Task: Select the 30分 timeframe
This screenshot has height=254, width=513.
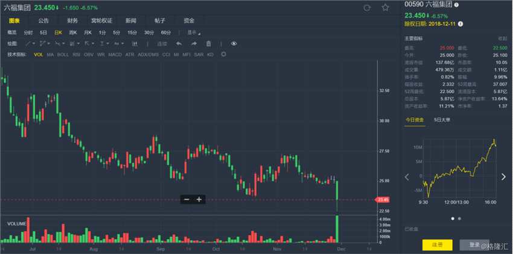Action: click(149, 33)
